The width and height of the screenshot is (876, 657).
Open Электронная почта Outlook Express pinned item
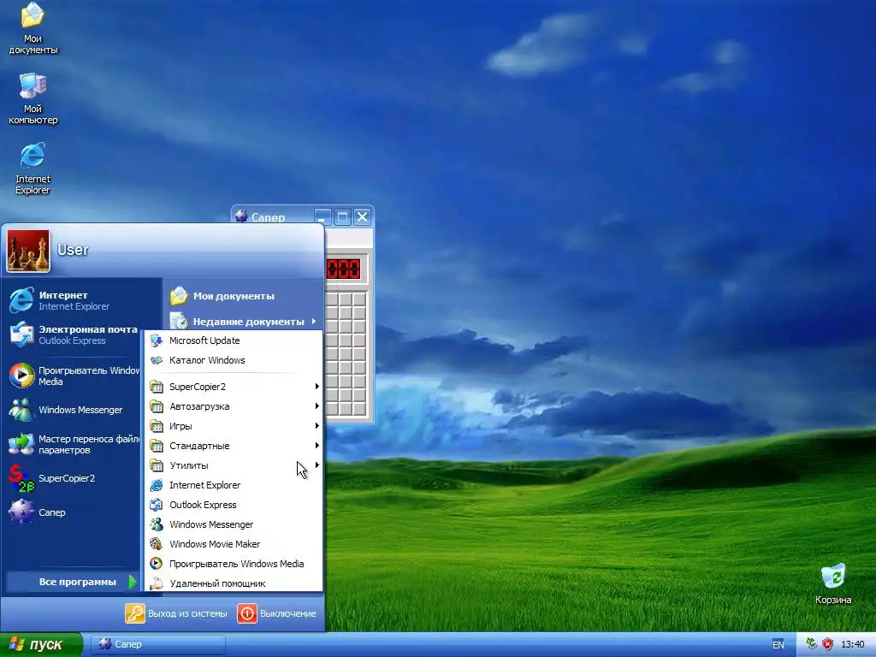[x=74, y=334]
